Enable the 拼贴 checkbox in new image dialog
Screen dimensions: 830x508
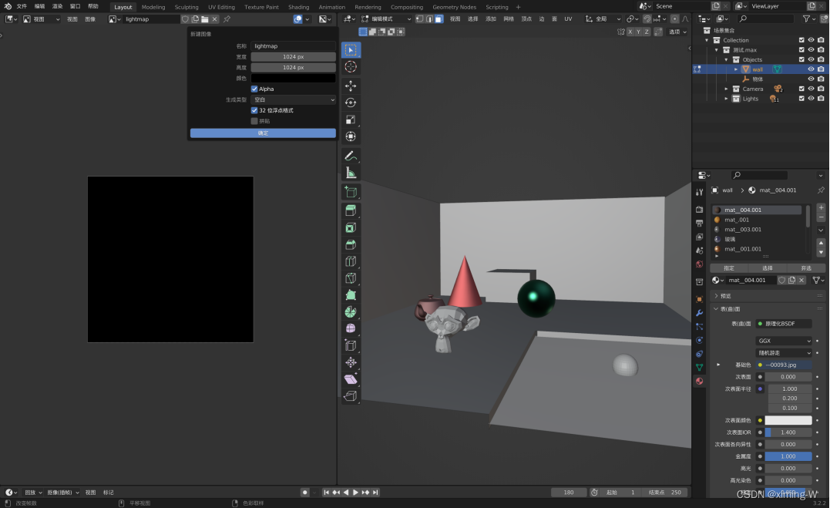[254, 120]
